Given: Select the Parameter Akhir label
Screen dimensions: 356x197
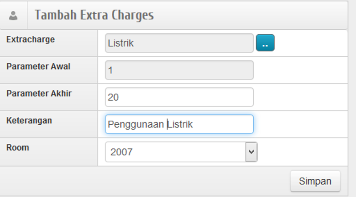Looking at the screenshot, I should (39, 94).
